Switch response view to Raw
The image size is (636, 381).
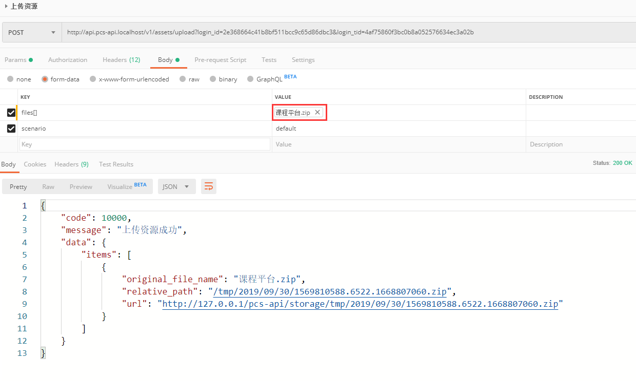tap(48, 187)
